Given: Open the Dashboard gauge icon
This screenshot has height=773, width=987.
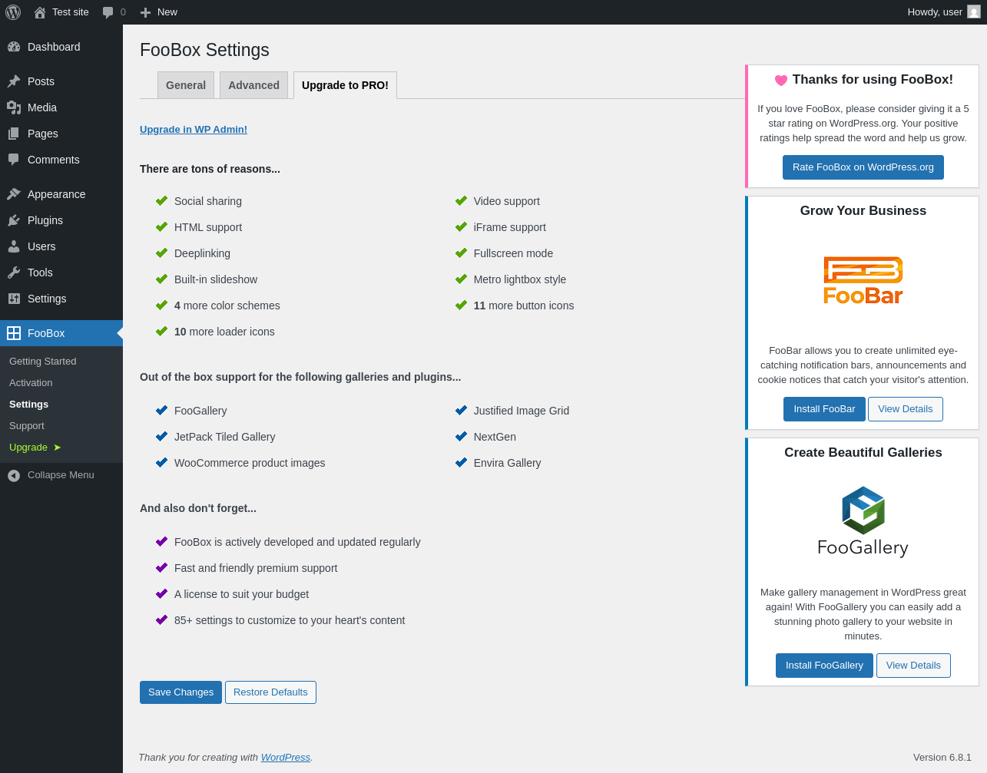Looking at the screenshot, I should (14, 47).
